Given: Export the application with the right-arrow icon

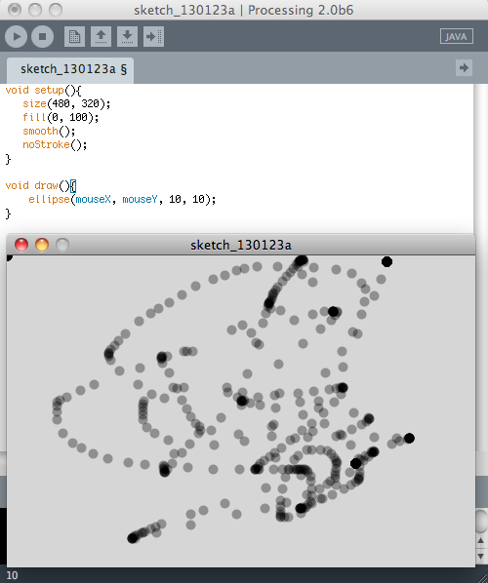Looking at the screenshot, I should (154, 36).
